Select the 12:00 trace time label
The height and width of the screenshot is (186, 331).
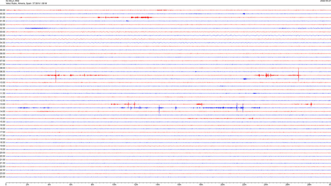click(2, 97)
